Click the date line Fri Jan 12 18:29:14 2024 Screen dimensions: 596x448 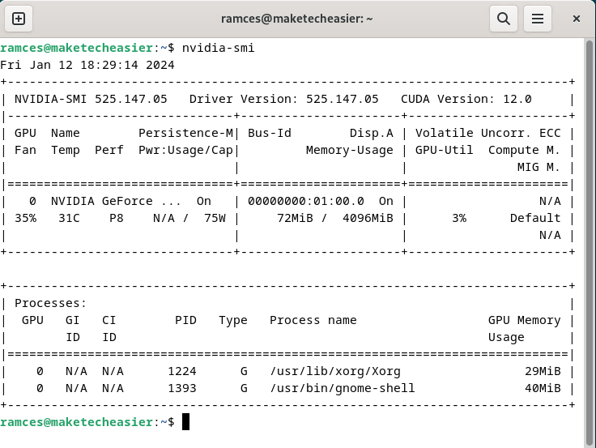tap(87, 65)
